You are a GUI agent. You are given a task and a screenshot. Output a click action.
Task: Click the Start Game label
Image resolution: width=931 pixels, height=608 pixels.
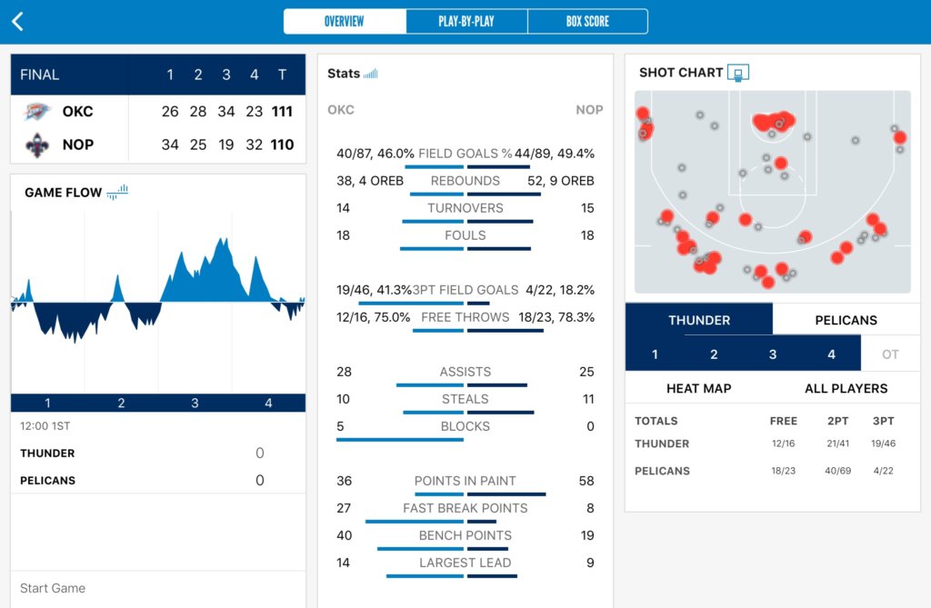click(x=53, y=588)
